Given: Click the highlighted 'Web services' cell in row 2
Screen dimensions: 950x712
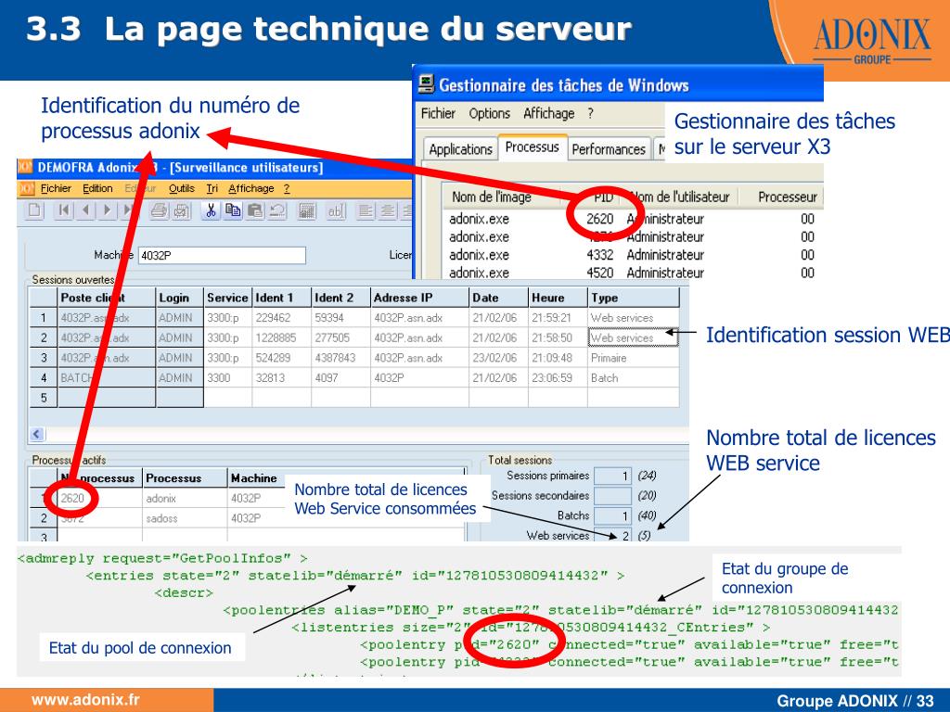Looking at the screenshot, I should click(633, 337).
